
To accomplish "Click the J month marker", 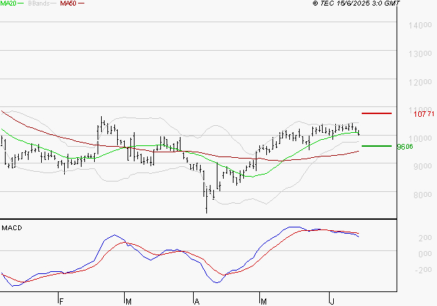I will [x=332, y=301].
